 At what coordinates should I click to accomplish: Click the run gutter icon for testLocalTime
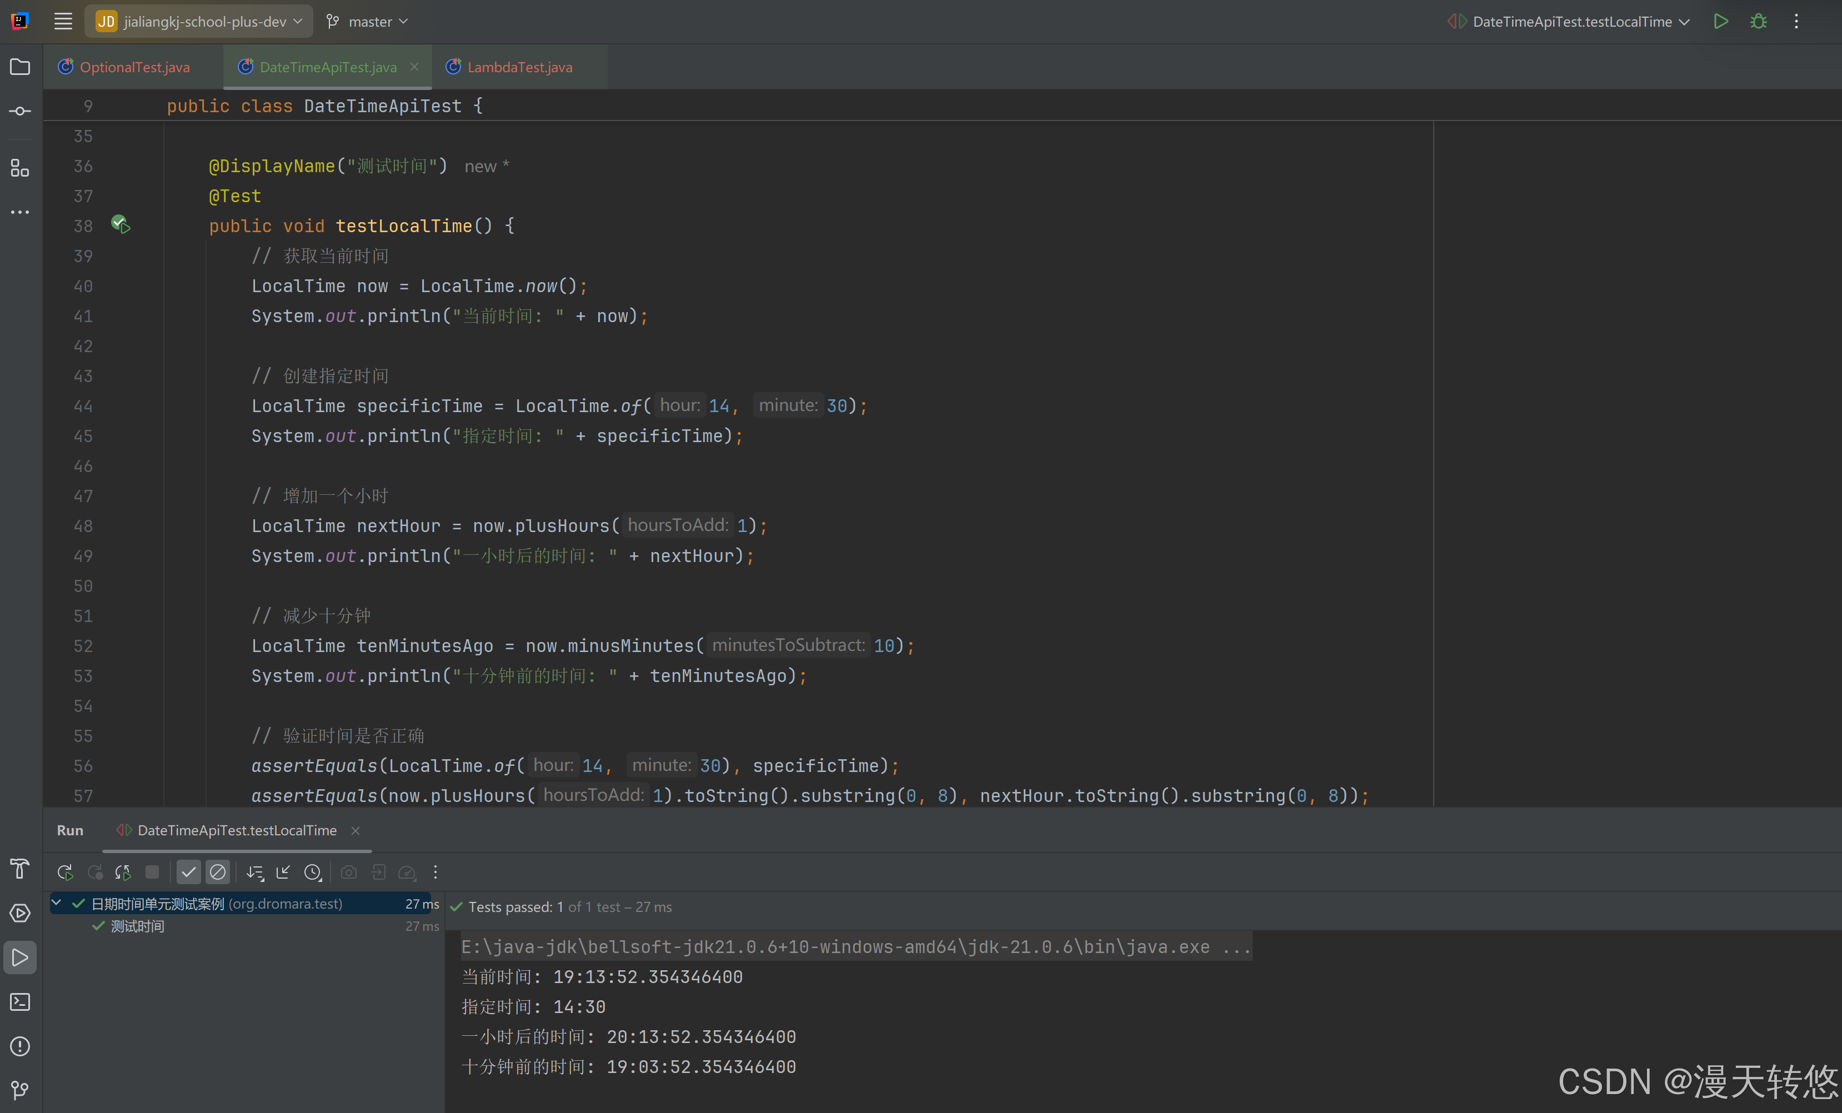pos(121,224)
